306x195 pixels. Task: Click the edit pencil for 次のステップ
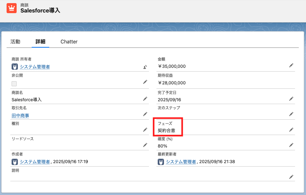291,114
